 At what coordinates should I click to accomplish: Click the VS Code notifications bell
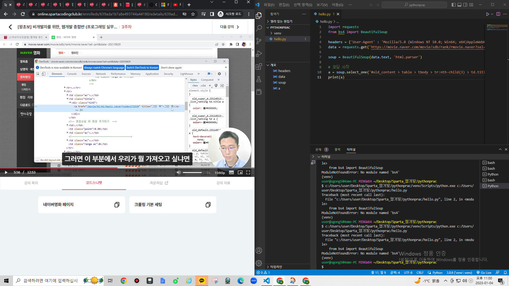505,272
